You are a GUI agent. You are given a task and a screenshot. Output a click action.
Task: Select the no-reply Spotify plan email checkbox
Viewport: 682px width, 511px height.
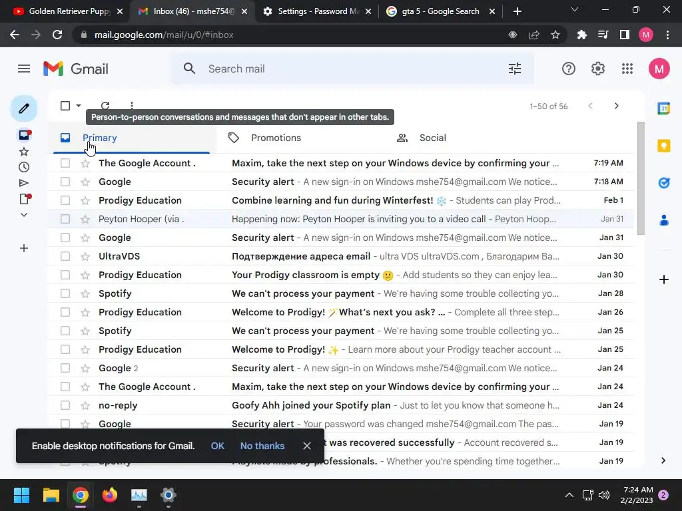[x=65, y=405]
